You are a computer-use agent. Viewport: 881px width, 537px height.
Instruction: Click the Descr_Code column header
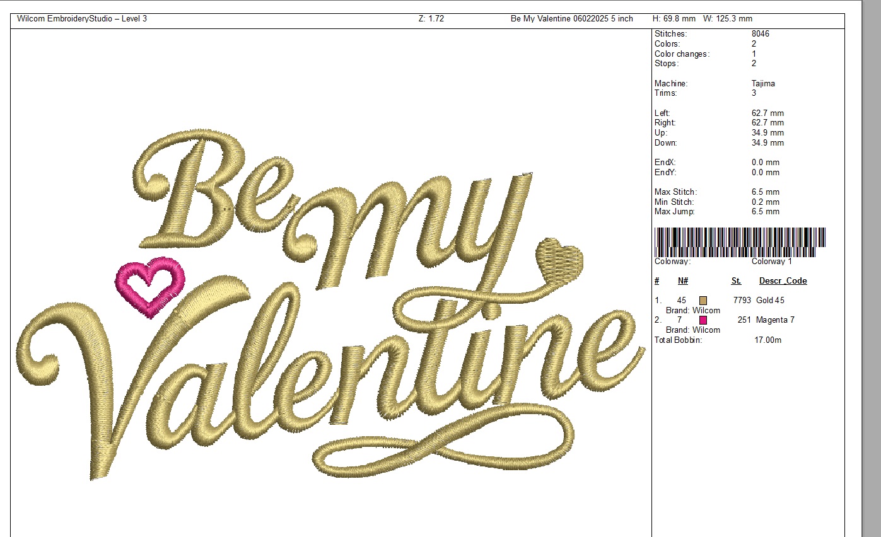click(783, 281)
